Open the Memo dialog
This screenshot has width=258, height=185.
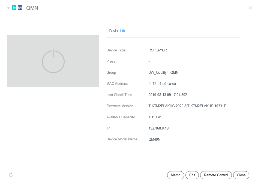coord(176,175)
